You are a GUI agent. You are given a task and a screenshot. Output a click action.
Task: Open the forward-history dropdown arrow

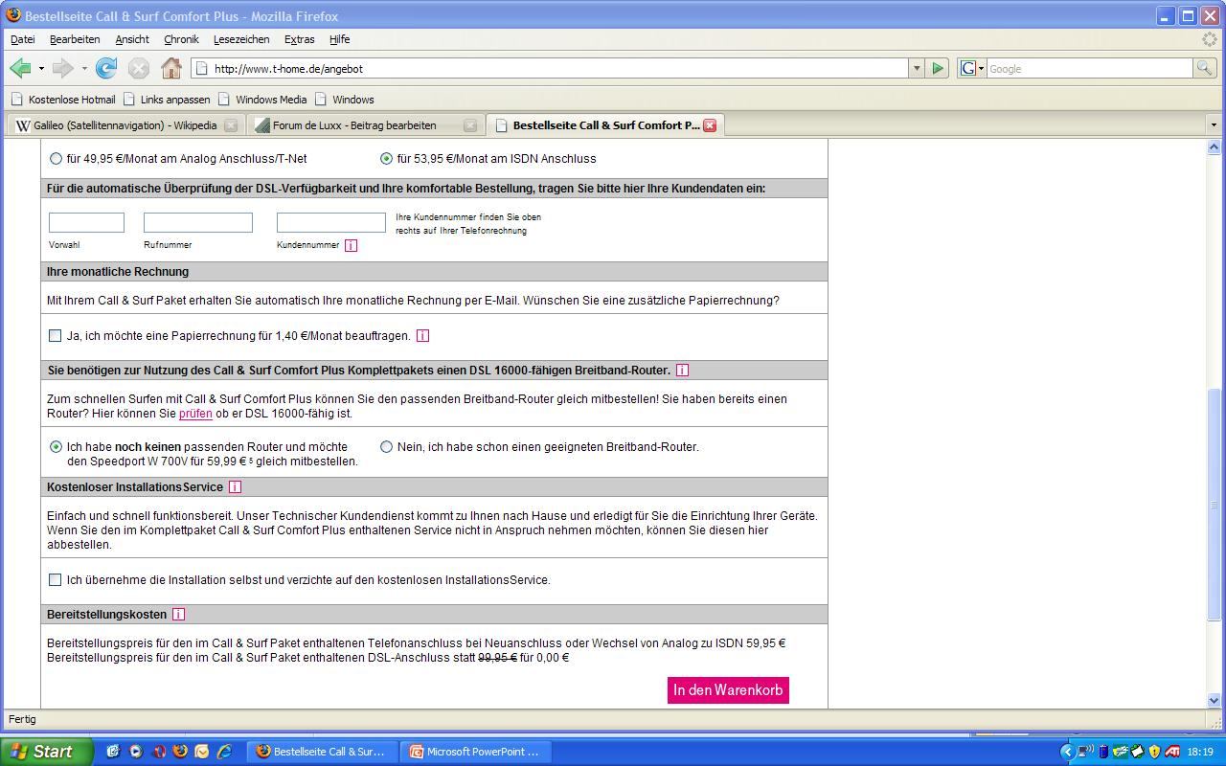tap(84, 68)
